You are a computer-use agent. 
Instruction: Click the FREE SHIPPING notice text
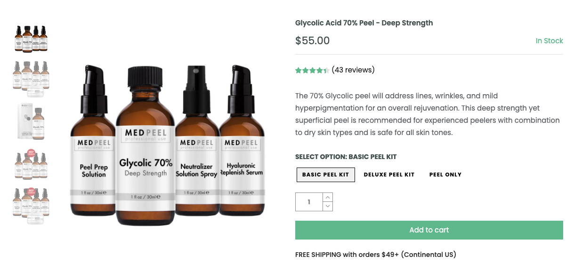[x=375, y=255]
